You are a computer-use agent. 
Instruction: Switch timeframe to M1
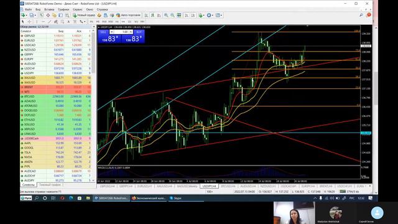[91, 22]
